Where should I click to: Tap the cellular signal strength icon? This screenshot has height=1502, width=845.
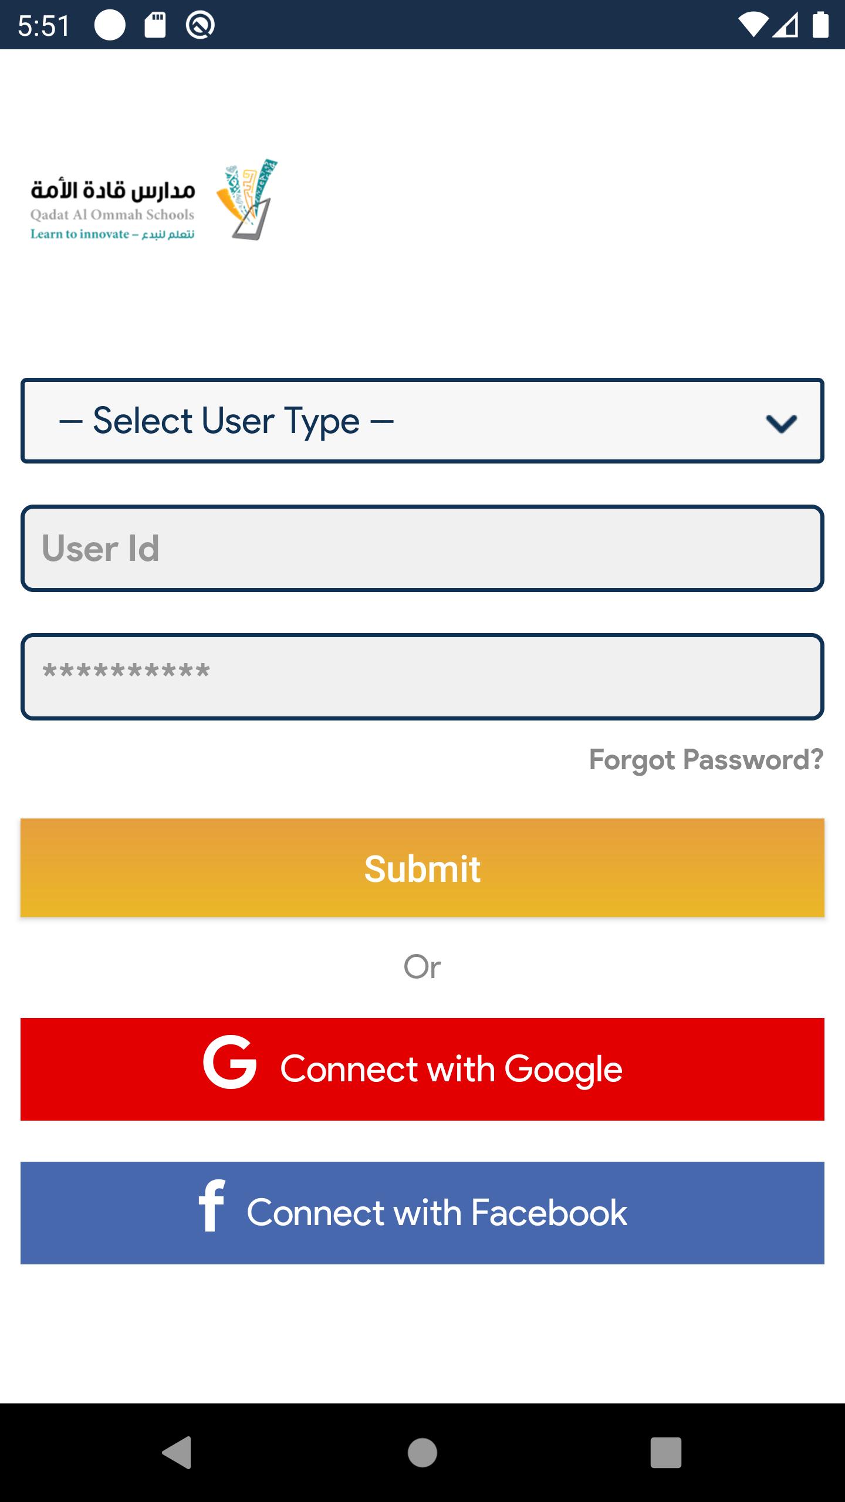click(785, 26)
